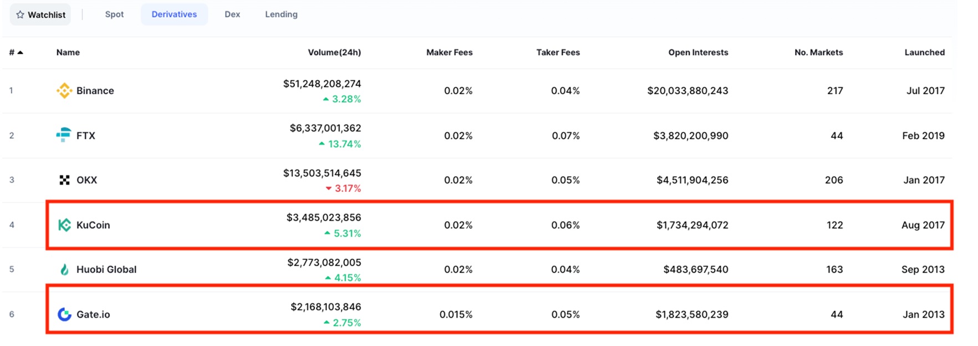This screenshot has height=346, width=978.
Task: Click the Gate.io logo icon
Action: coord(64,314)
